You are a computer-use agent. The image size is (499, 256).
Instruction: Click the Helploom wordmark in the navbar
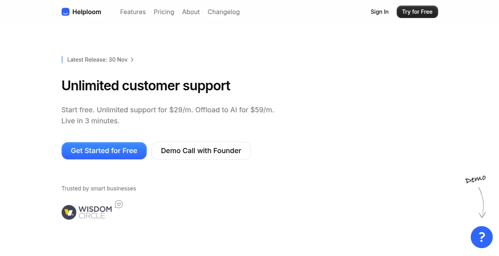pyautogui.click(x=86, y=12)
